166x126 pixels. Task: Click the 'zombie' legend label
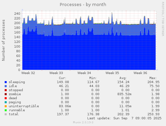[15, 94]
